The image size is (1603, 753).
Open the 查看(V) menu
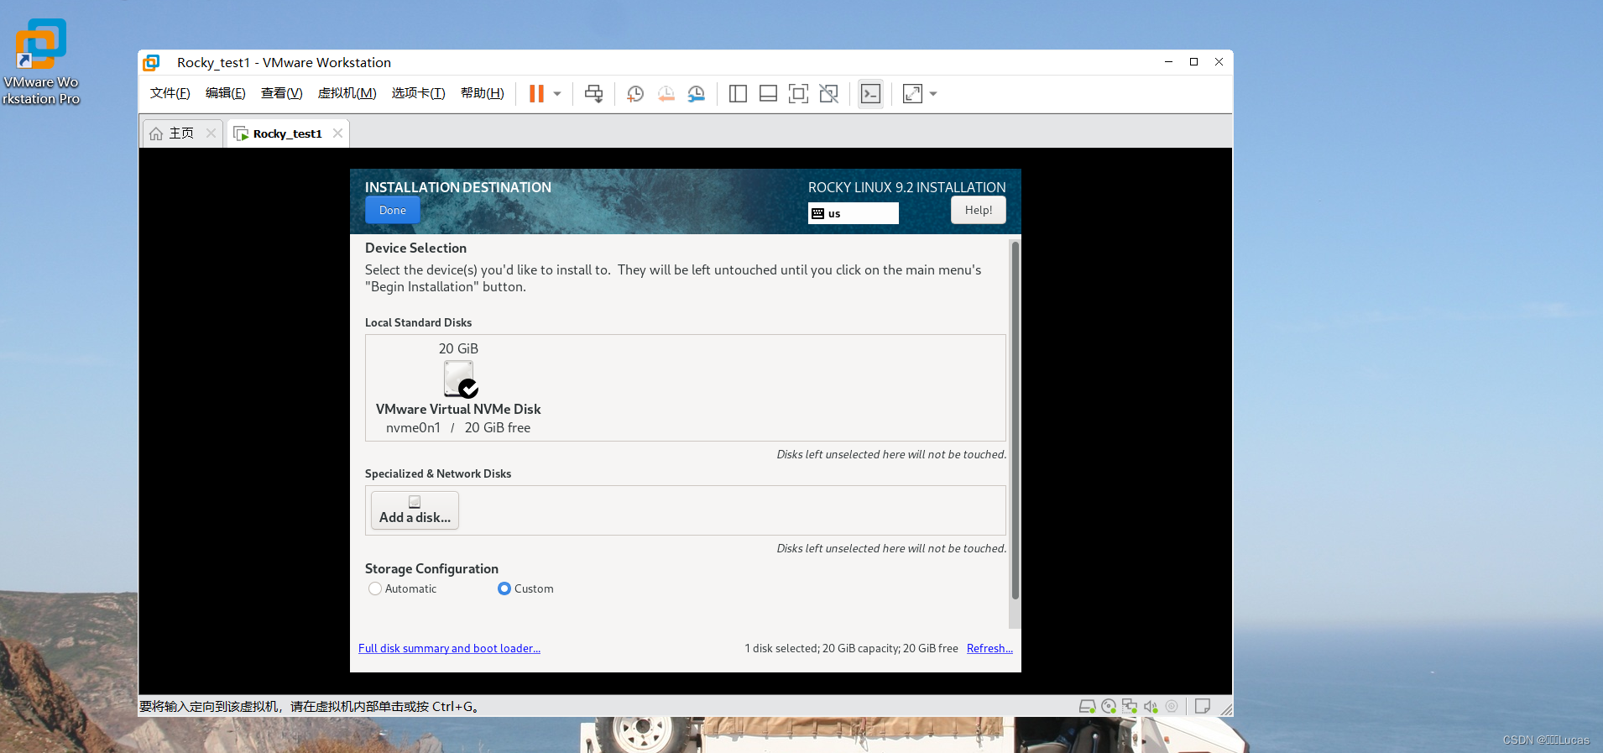click(x=282, y=93)
